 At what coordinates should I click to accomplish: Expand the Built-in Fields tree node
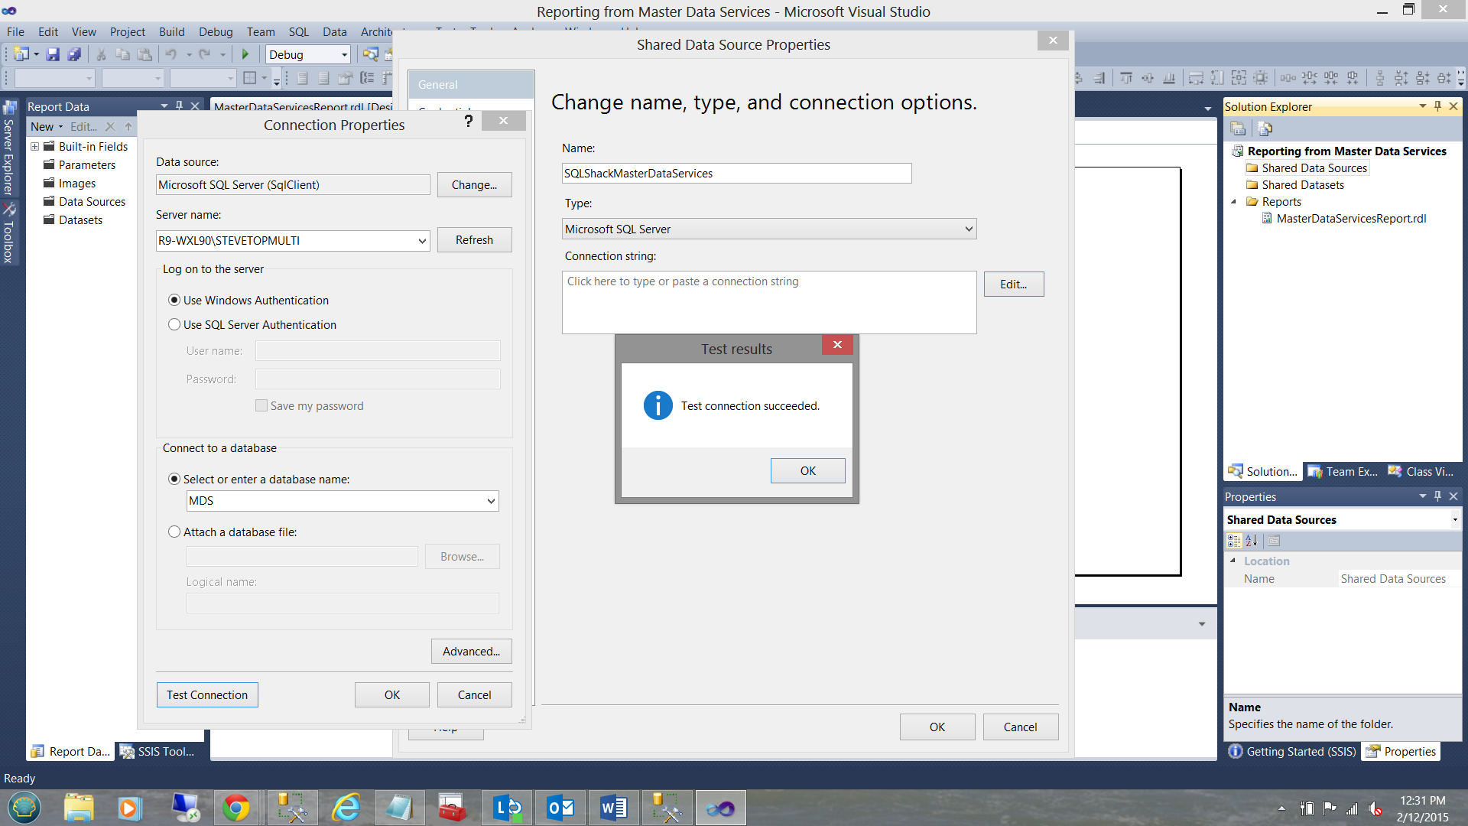point(35,147)
